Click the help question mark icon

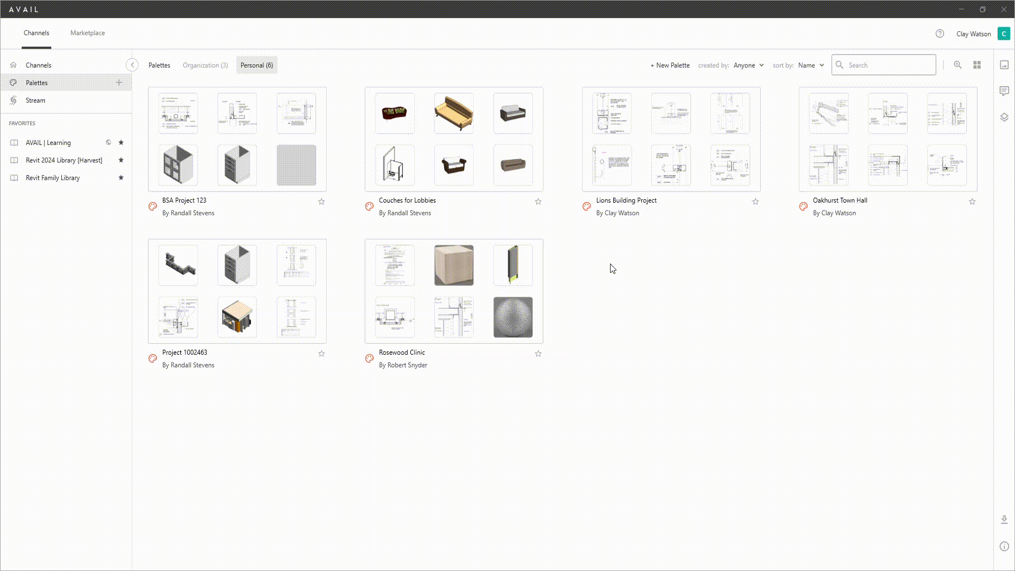939,33
